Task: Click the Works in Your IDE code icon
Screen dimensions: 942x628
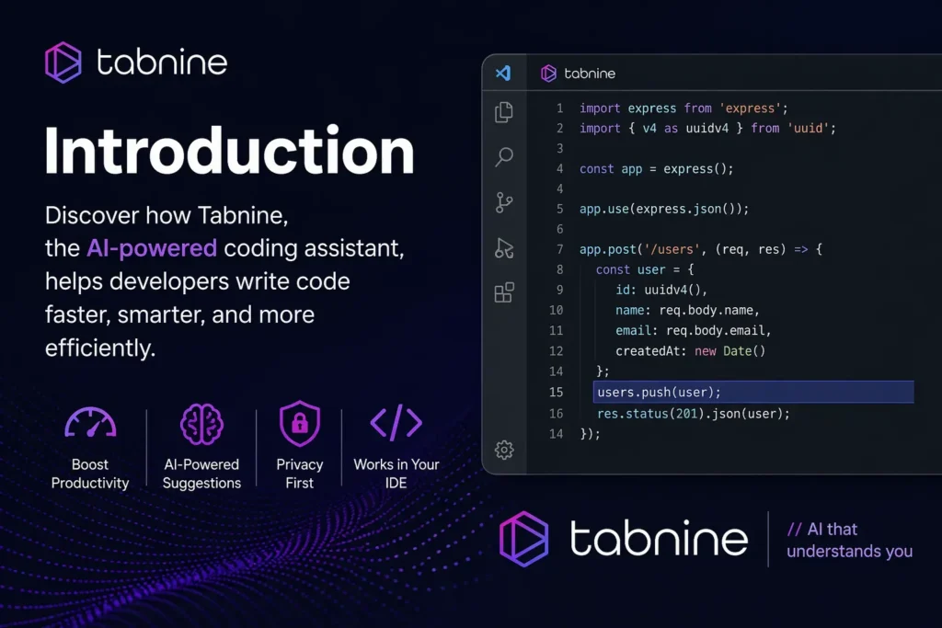Action: tap(396, 423)
